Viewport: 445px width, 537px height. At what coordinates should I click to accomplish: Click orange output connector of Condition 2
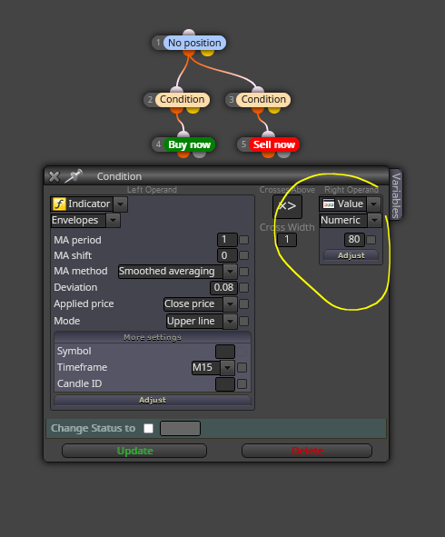176,110
